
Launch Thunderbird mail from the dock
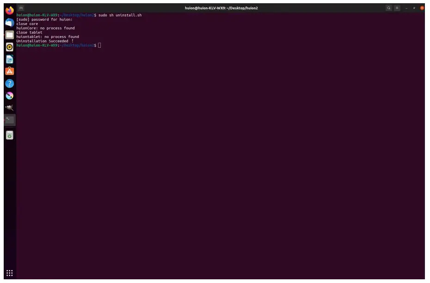point(10,23)
